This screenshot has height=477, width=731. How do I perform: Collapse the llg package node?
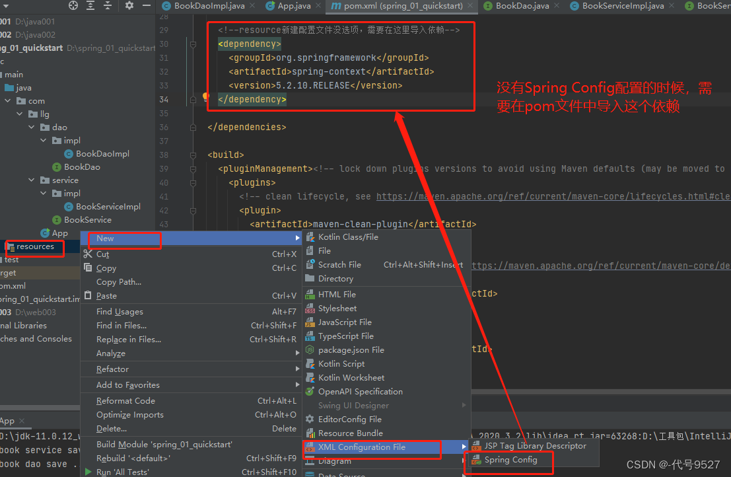tap(20, 114)
